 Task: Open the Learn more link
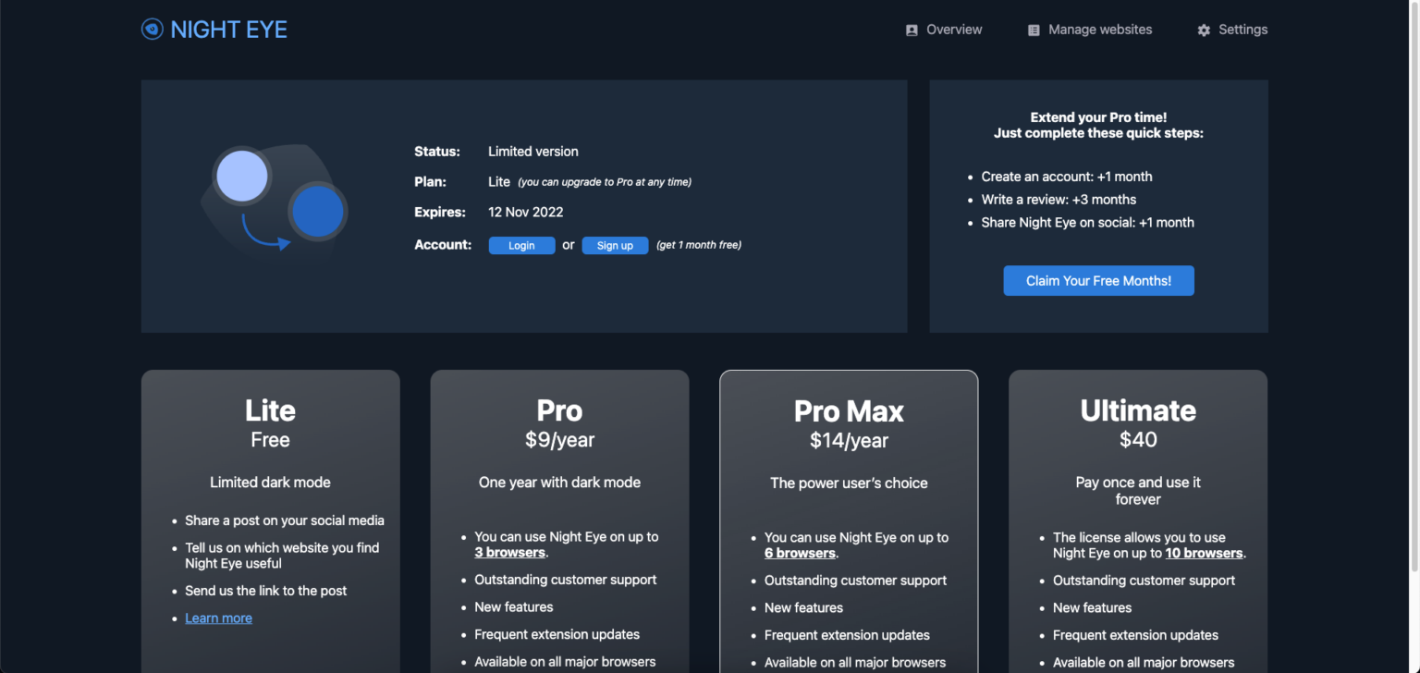[x=218, y=618]
